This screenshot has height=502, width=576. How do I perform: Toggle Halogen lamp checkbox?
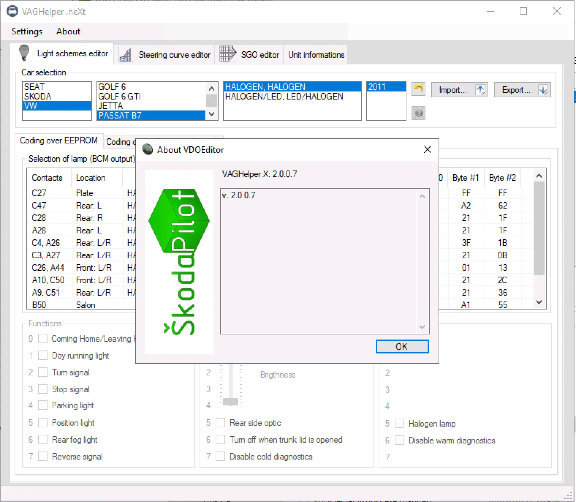point(399,423)
